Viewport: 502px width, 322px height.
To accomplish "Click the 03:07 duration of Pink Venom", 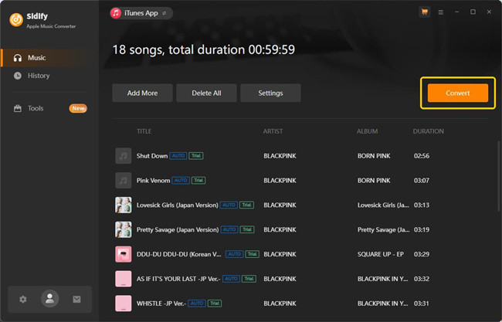I will pos(422,181).
